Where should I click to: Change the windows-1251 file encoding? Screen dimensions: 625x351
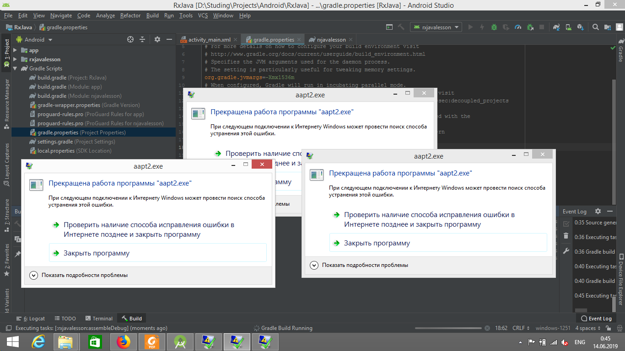pos(553,328)
